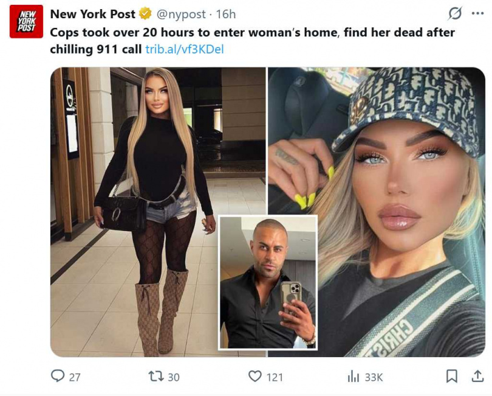The image size is (492, 396).
Task: Click the share upload icon
Action: [x=477, y=376]
